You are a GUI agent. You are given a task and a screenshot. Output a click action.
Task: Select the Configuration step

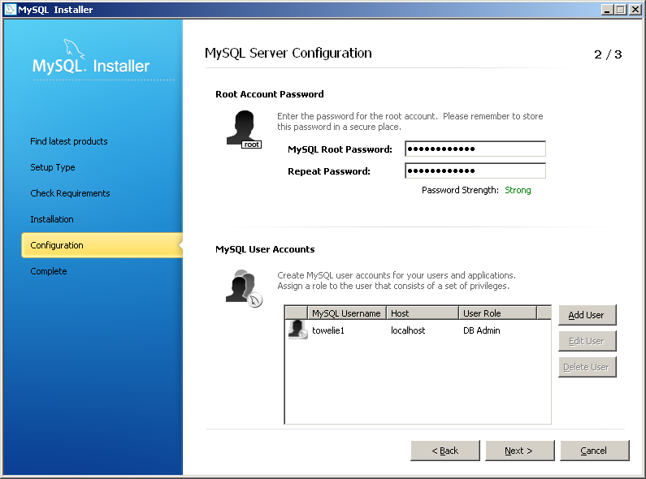(x=102, y=245)
